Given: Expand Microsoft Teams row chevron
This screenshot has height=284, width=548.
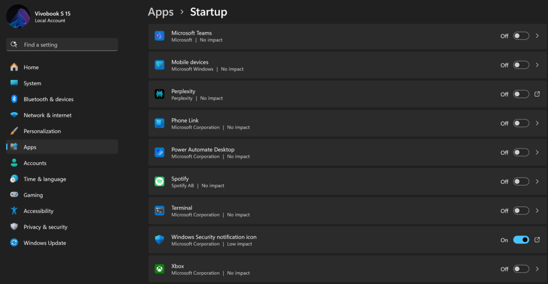Looking at the screenshot, I should [x=538, y=36].
